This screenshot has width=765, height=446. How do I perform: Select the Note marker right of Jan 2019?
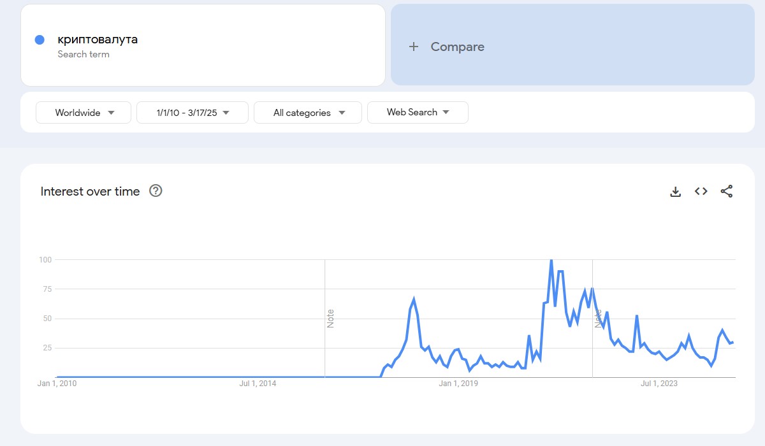(598, 318)
